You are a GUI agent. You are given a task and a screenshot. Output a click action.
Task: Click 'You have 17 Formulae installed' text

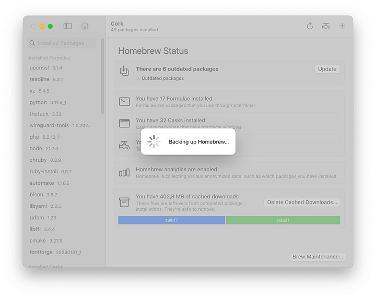coord(174,99)
